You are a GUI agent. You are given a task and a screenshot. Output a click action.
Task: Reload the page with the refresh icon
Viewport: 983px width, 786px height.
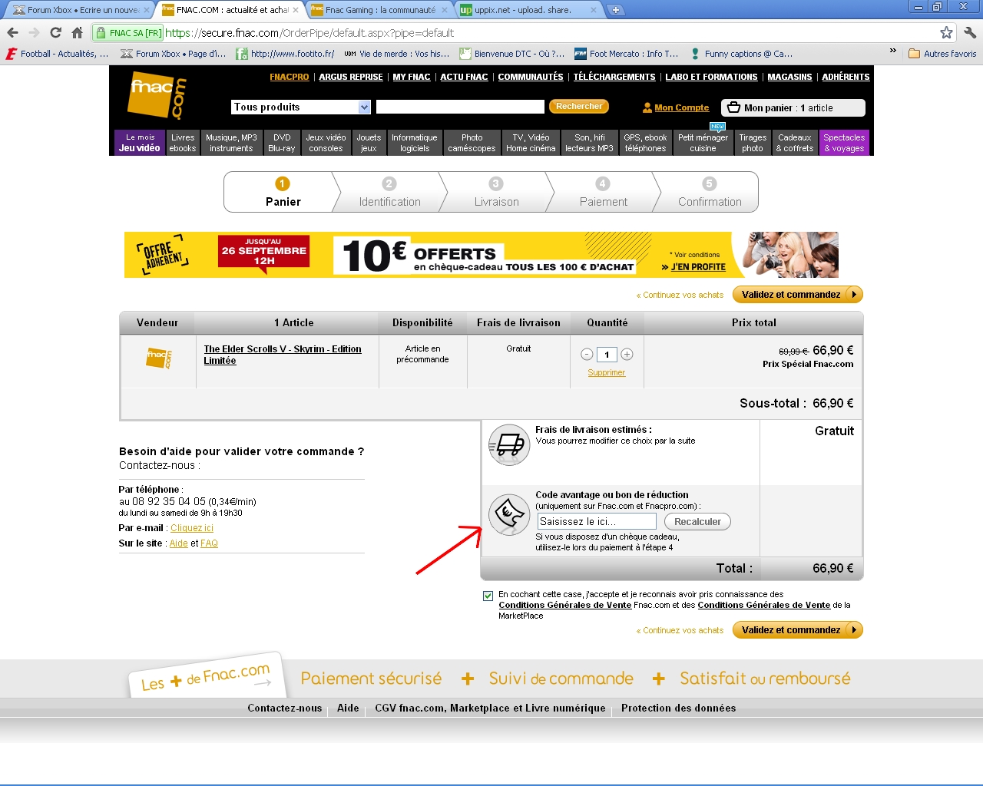tap(55, 33)
